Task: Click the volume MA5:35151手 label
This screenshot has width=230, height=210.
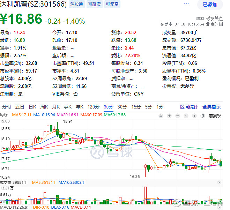Action: [44, 182]
